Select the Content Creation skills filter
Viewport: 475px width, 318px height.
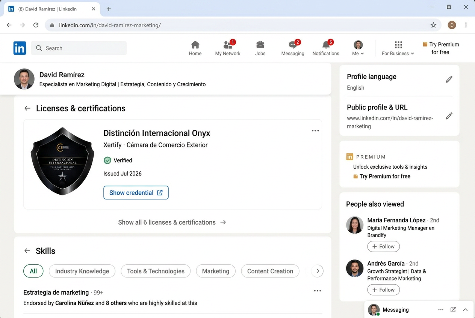point(270,271)
